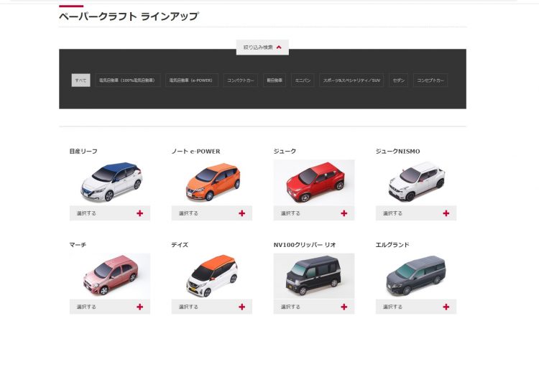Viewport: 539px width, 367px height.
Task: Filter by コンセプトカー category
Action: point(430,80)
